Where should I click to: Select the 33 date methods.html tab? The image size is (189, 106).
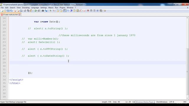(x=11, y=15)
